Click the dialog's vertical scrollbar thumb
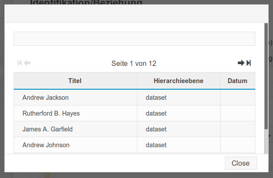273x178 pixels. (x=266, y=76)
